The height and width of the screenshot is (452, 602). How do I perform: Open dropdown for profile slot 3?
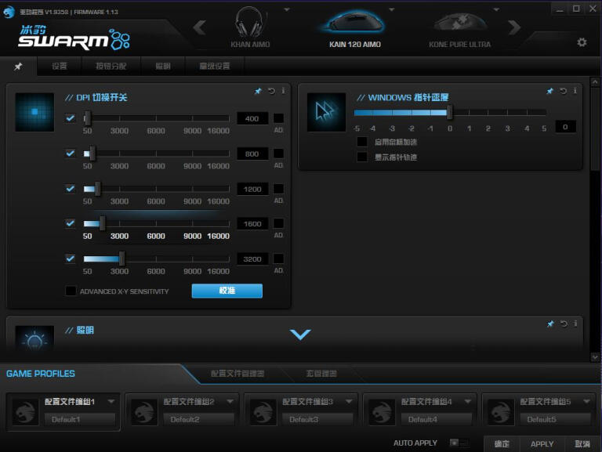pos(349,402)
